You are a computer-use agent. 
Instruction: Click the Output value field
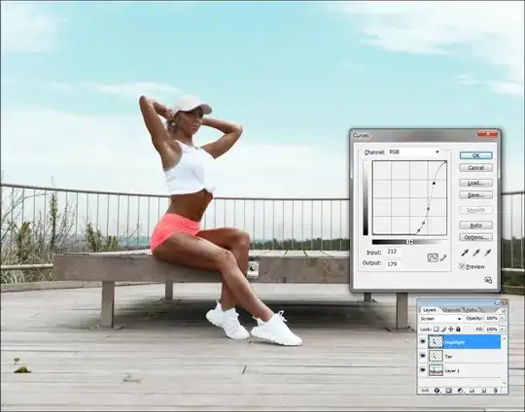tap(394, 263)
